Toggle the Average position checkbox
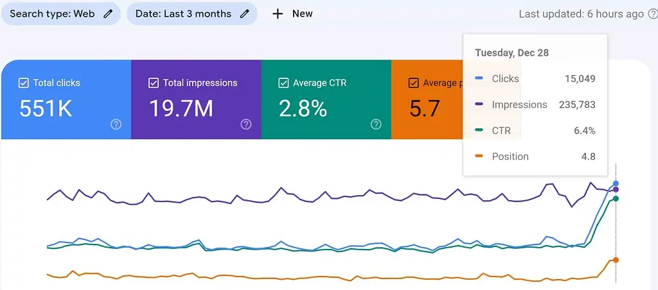This screenshot has width=658, height=290. tap(414, 83)
